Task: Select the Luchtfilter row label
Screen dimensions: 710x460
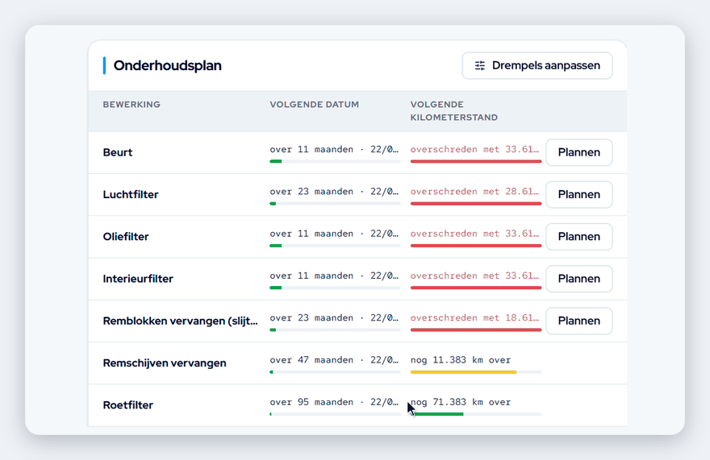Action: coord(131,194)
